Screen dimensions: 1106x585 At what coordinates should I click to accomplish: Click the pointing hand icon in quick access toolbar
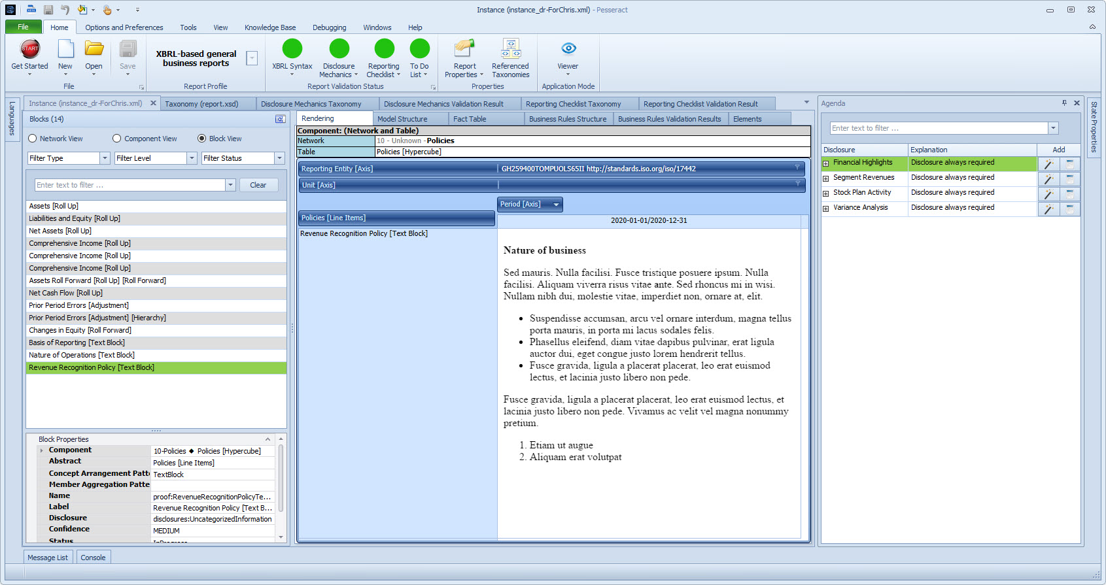(107, 9)
